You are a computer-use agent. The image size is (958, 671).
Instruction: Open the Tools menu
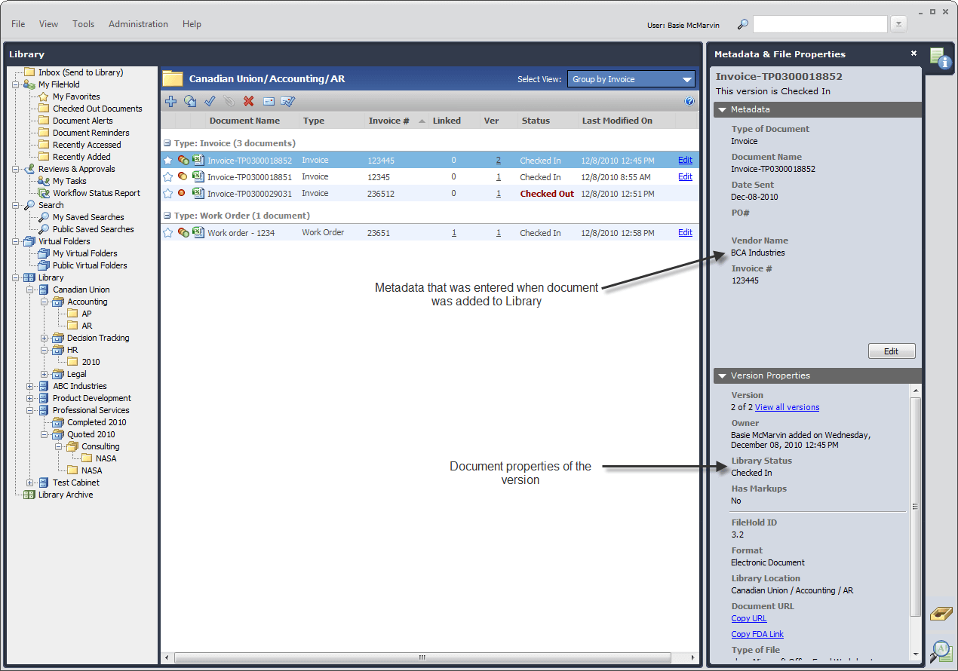coord(83,24)
